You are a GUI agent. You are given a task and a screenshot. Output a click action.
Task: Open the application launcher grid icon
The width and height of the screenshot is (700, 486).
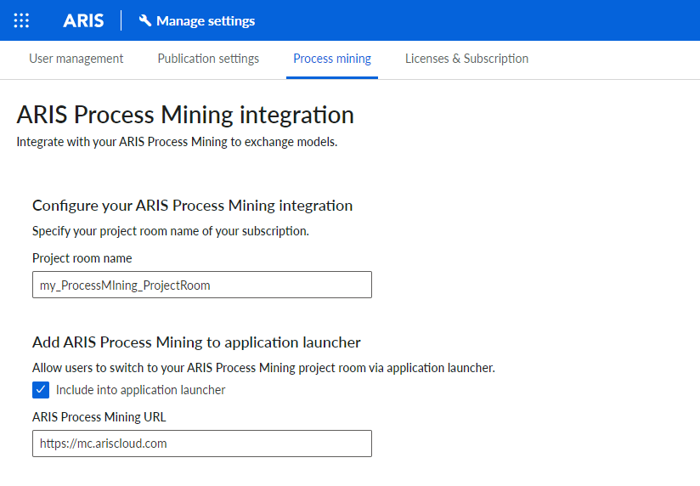21,20
